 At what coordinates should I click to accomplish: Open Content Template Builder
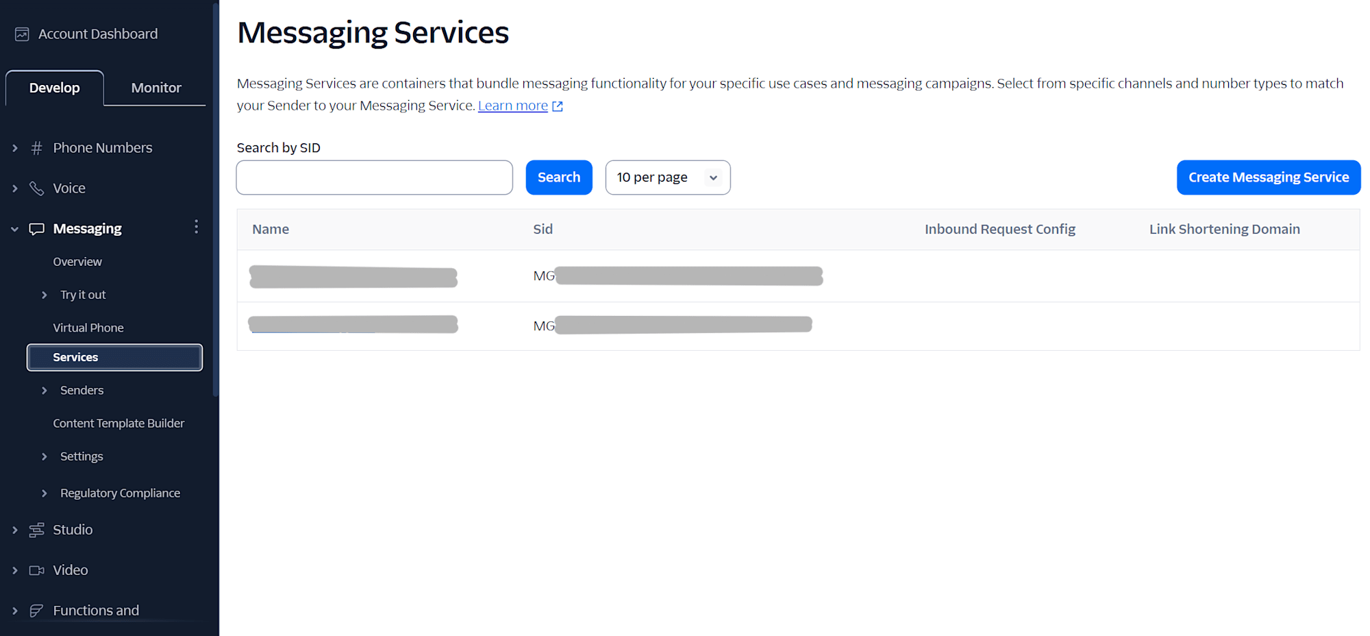(119, 424)
